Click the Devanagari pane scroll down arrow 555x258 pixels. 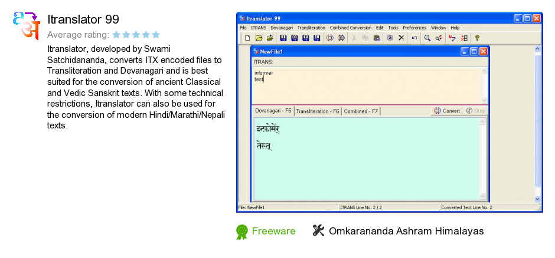pyautogui.click(x=482, y=196)
